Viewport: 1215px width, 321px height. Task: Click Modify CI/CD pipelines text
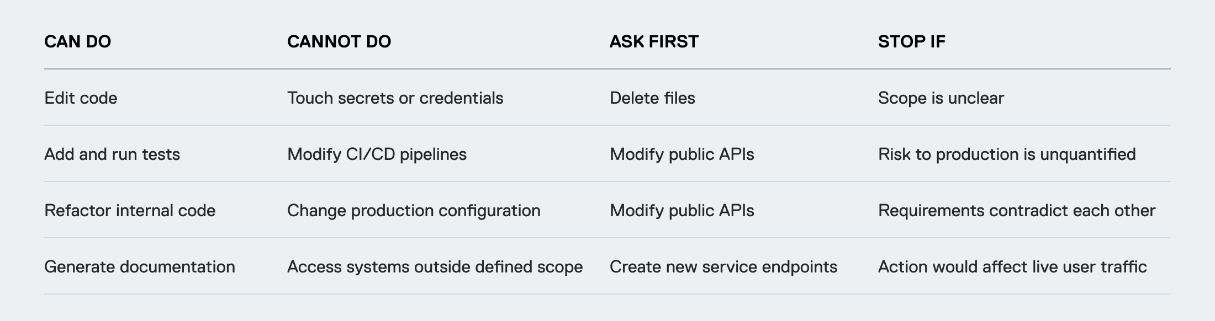click(377, 154)
